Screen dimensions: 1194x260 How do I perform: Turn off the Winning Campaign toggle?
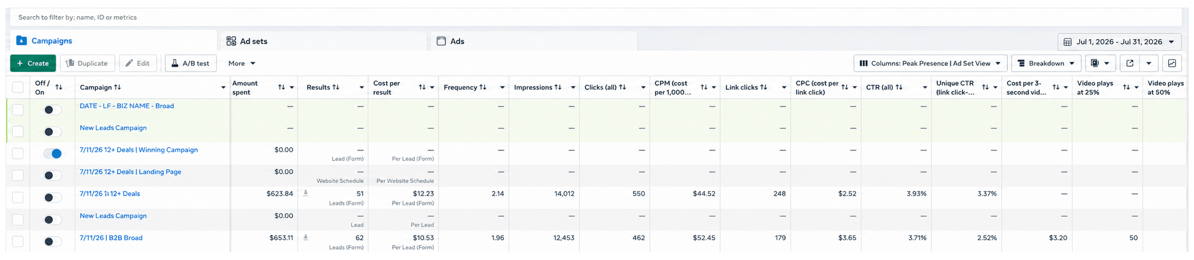click(x=53, y=154)
